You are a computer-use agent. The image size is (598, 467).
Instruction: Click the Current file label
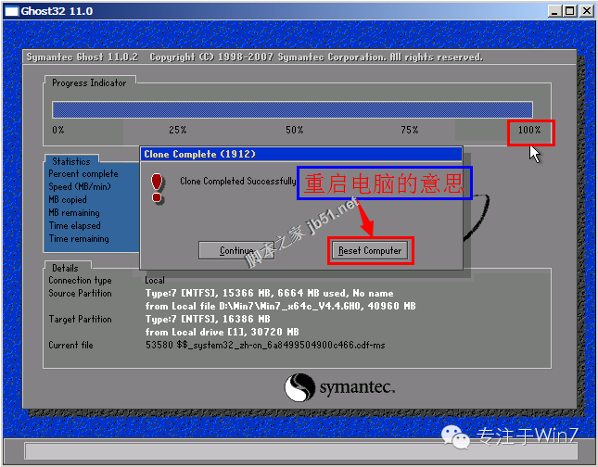pos(71,345)
